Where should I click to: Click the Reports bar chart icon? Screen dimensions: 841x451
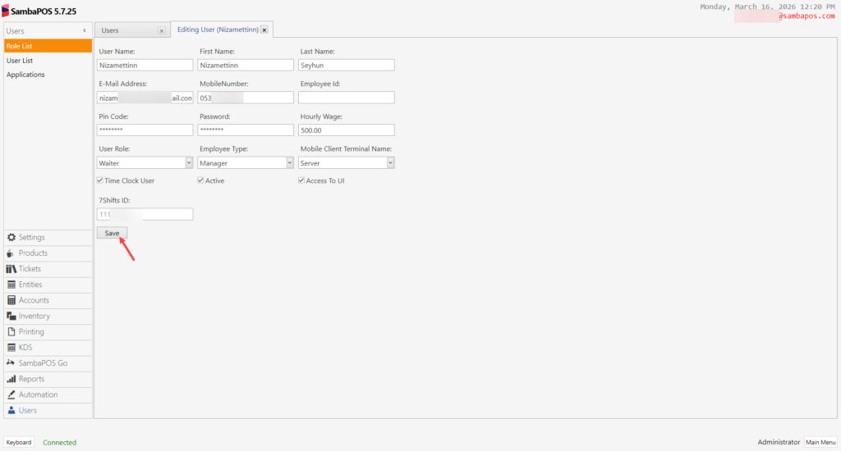(x=11, y=379)
